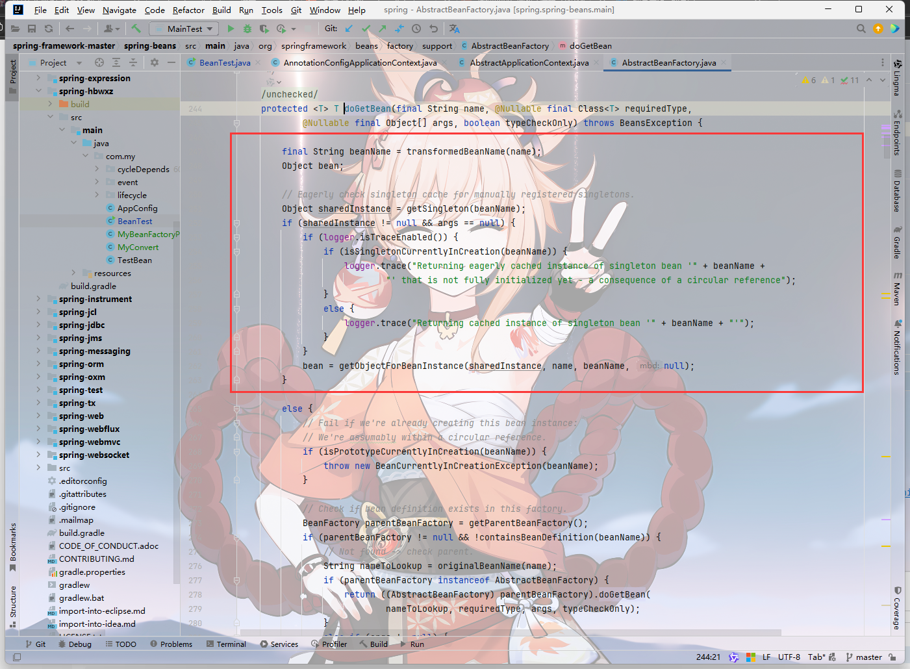Click Select Opened File target icon
This screenshot has width=910, height=669.
tap(99, 62)
